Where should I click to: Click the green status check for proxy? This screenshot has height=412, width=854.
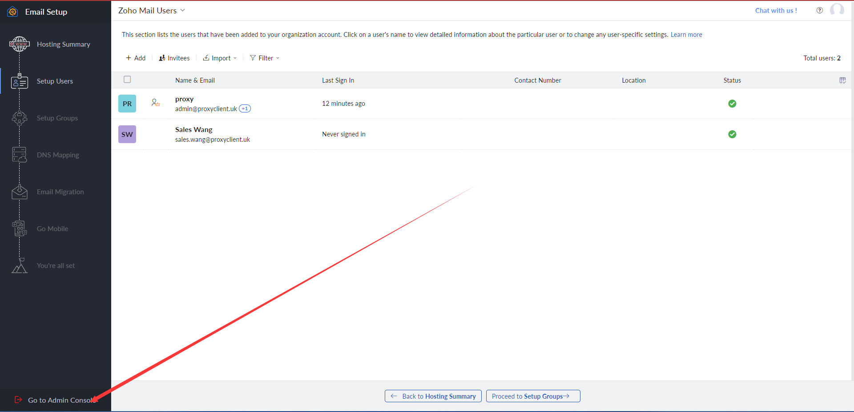coord(732,104)
